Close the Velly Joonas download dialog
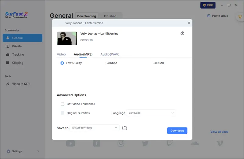244x159 pixels. click(189, 23)
